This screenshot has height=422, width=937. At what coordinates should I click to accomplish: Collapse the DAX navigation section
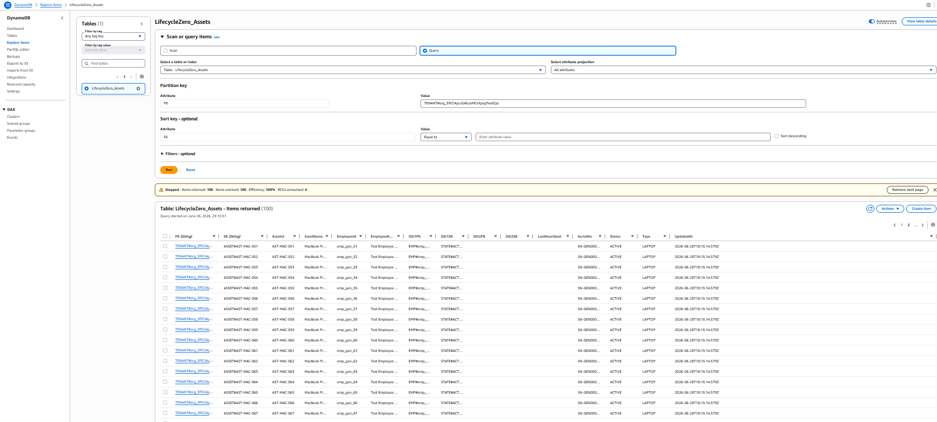click(x=4, y=109)
